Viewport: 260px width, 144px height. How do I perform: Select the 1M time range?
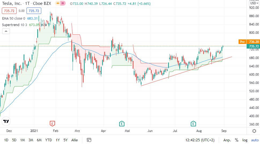(23, 140)
